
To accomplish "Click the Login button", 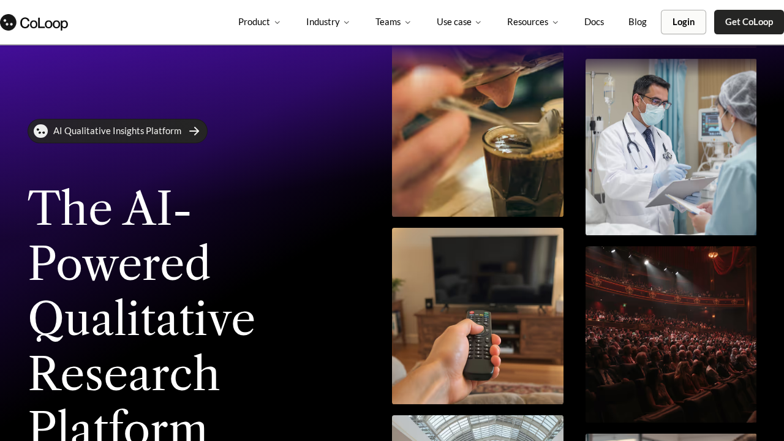I will (x=684, y=22).
